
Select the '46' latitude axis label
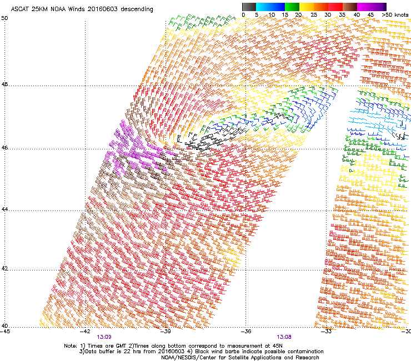[4, 148]
